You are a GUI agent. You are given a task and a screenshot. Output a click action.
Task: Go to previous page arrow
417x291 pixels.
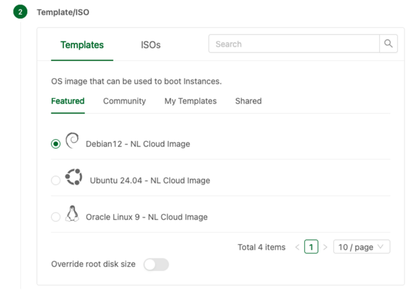point(298,247)
